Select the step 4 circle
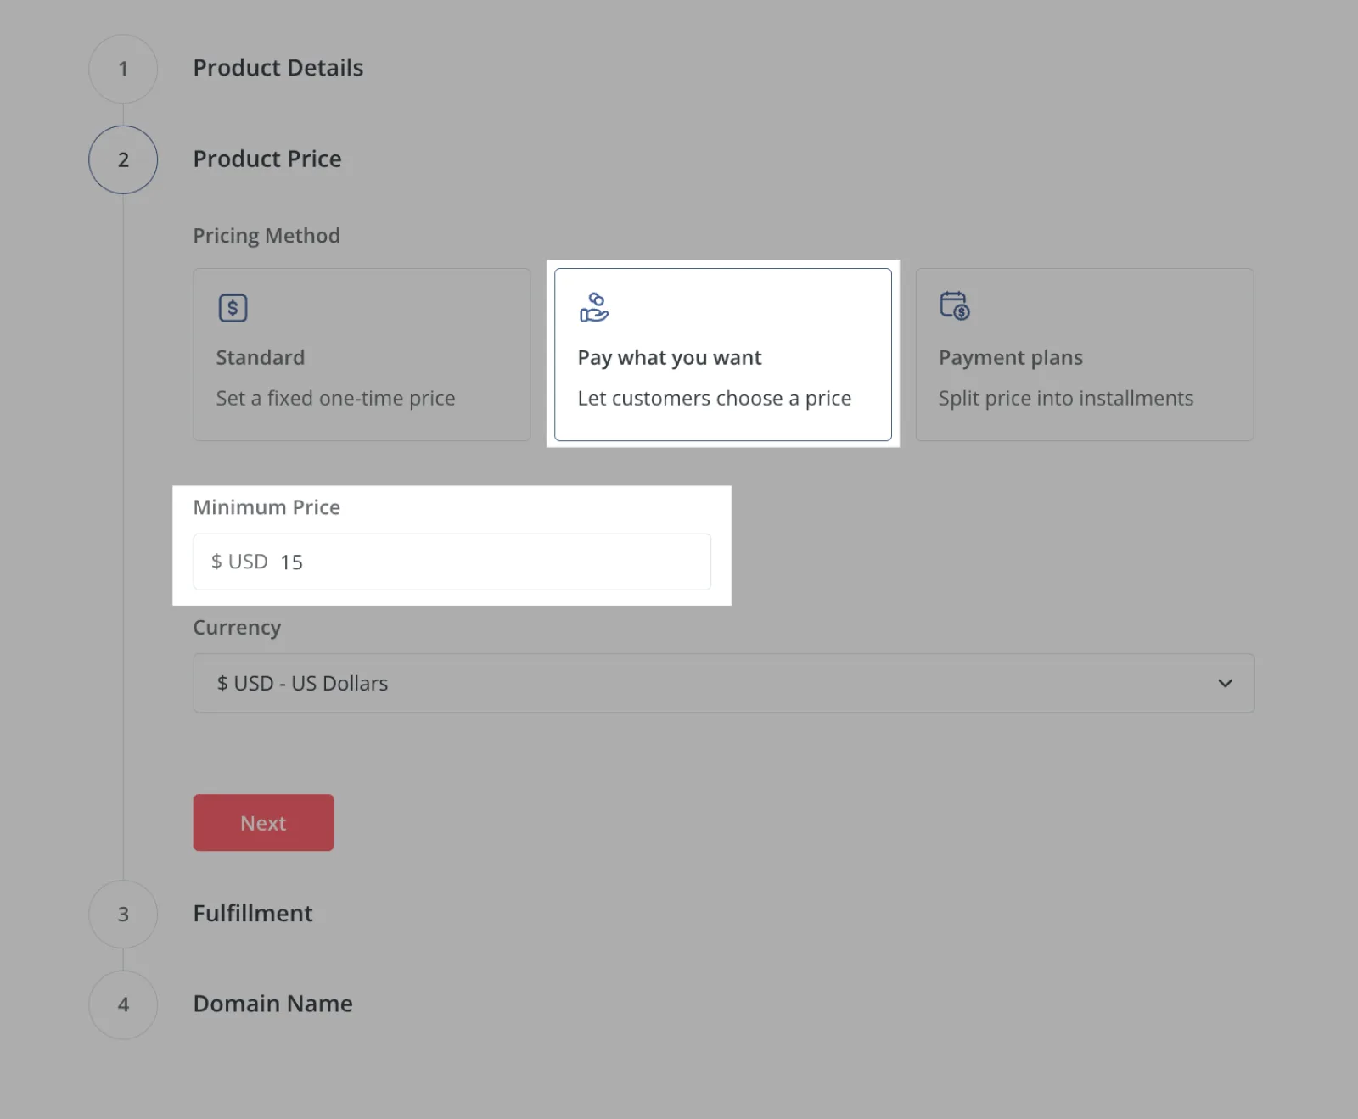 click(x=123, y=1004)
